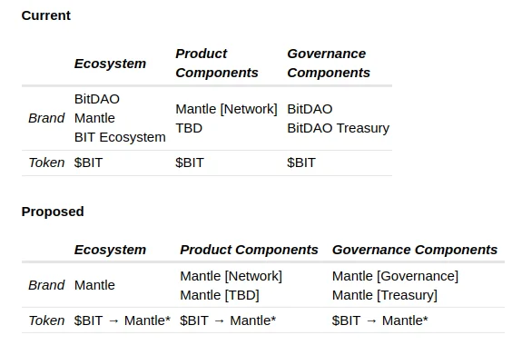Select the 'Mantle [TBD]' cell
Image resolution: width=512 pixels, height=345 pixels.
[x=220, y=295]
